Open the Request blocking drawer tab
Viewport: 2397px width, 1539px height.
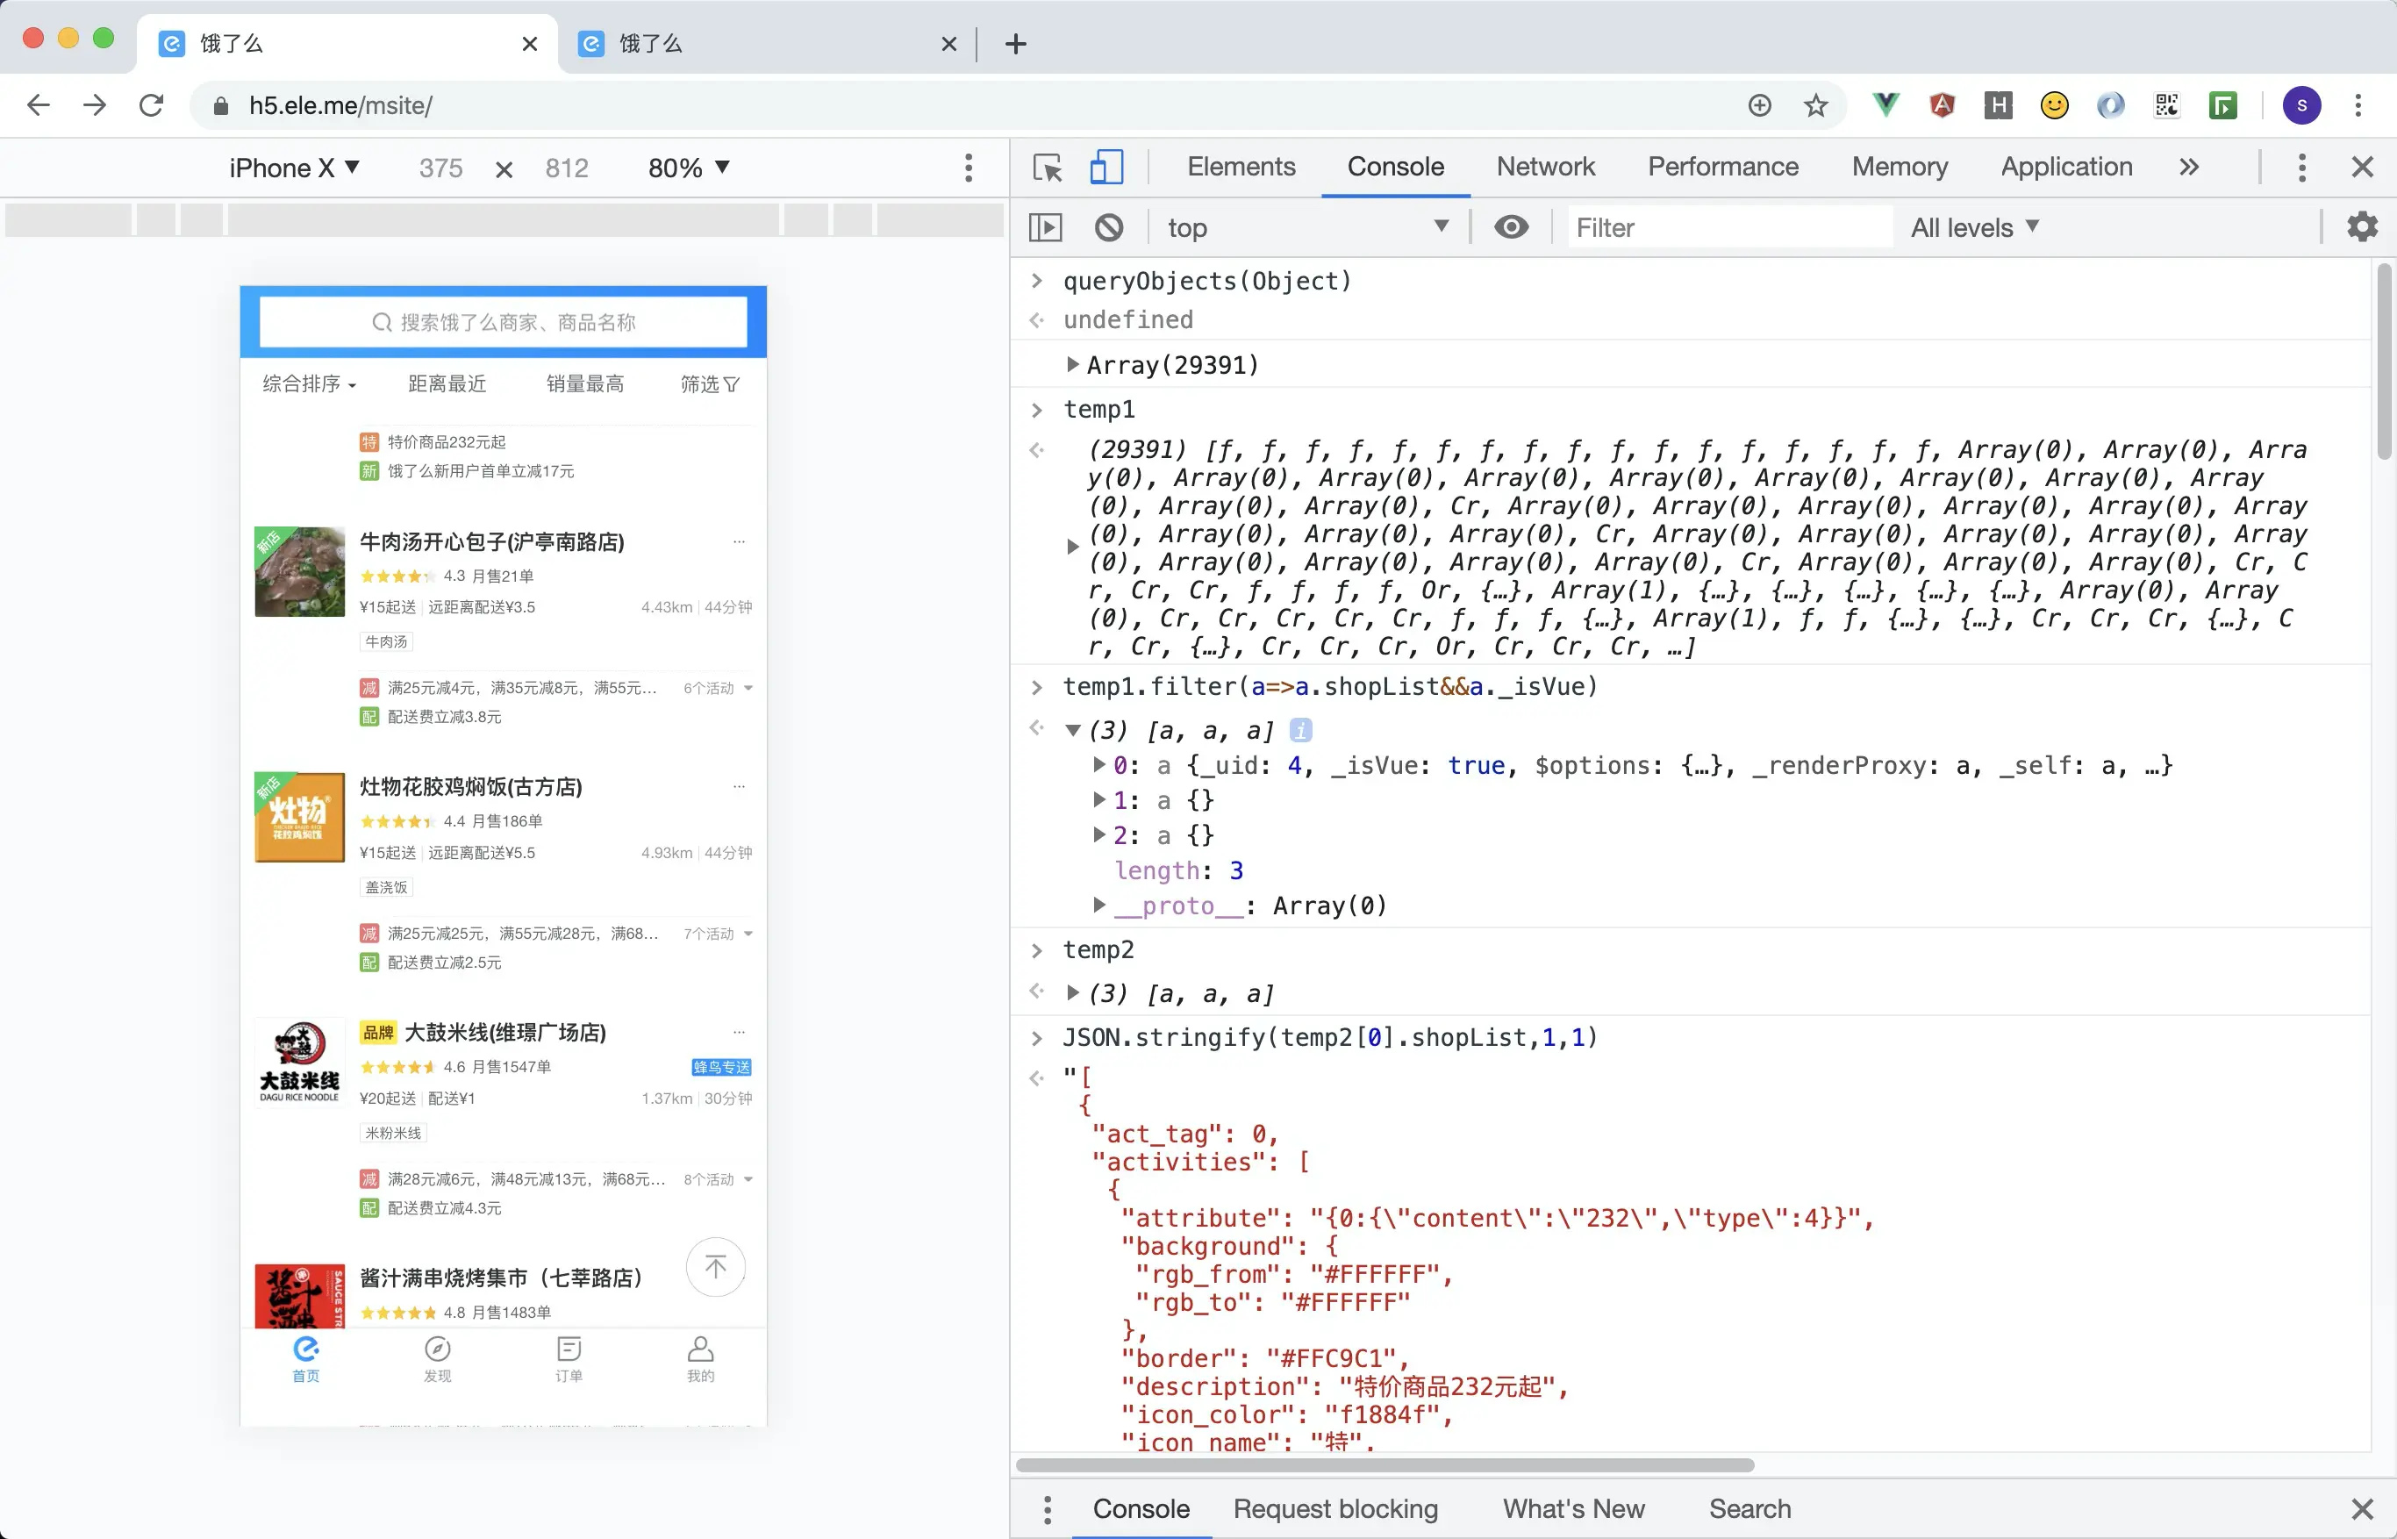tap(1334, 1509)
